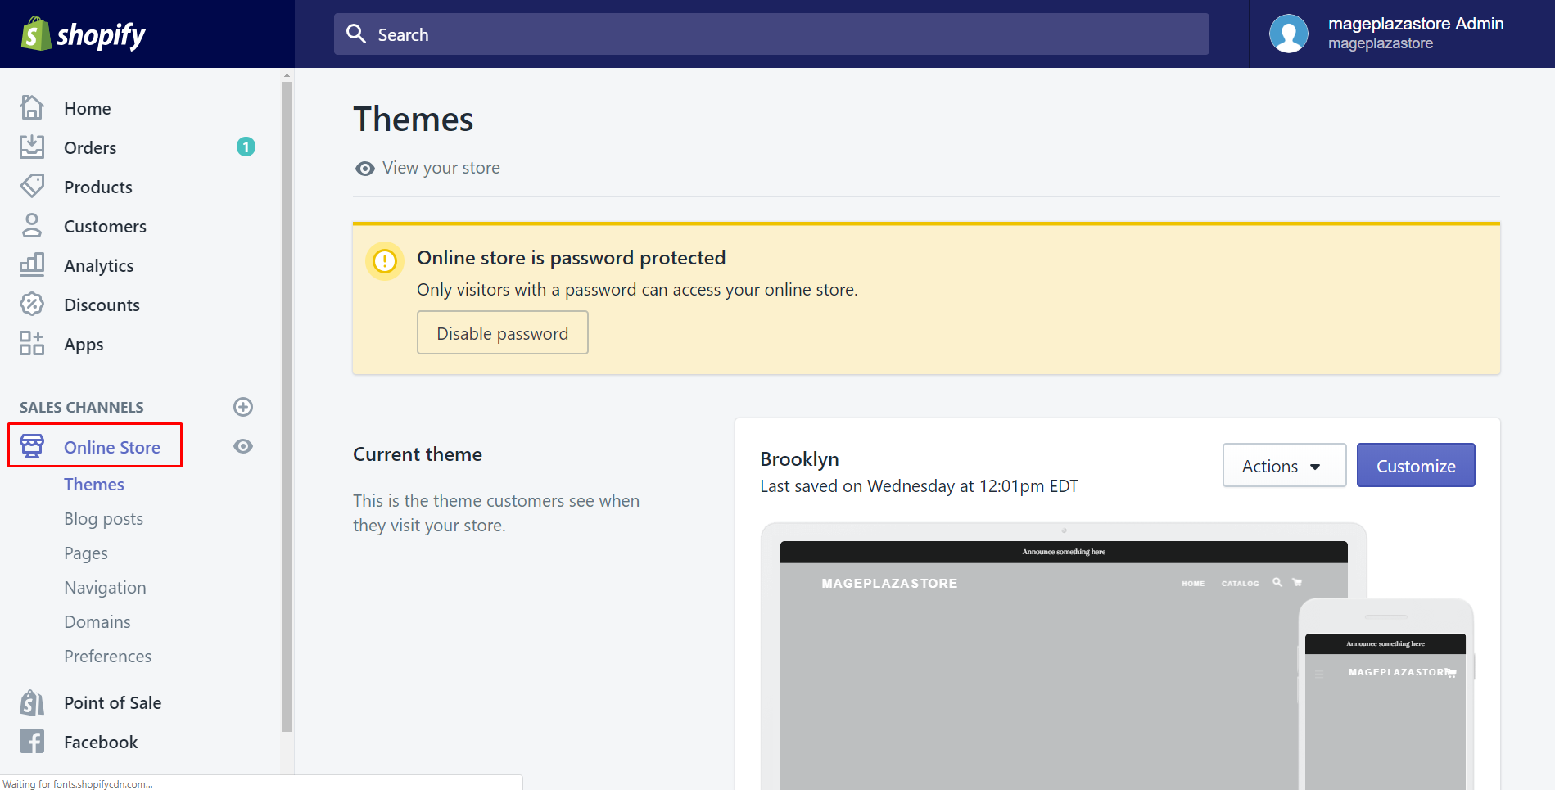Click the Apps grid icon
Viewport: 1555px width, 790px height.
pyautogui.click(x=32, y=343)
